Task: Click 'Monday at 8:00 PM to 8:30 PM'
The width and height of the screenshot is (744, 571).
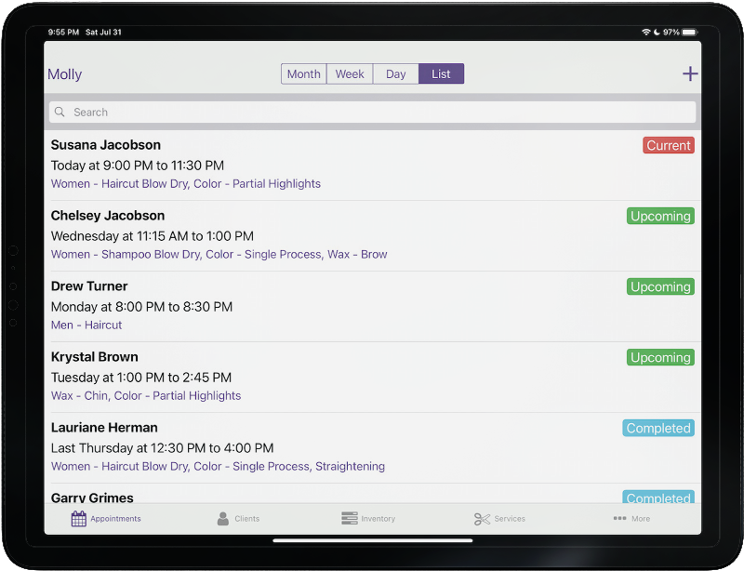Action: click(x=141, y=307)
